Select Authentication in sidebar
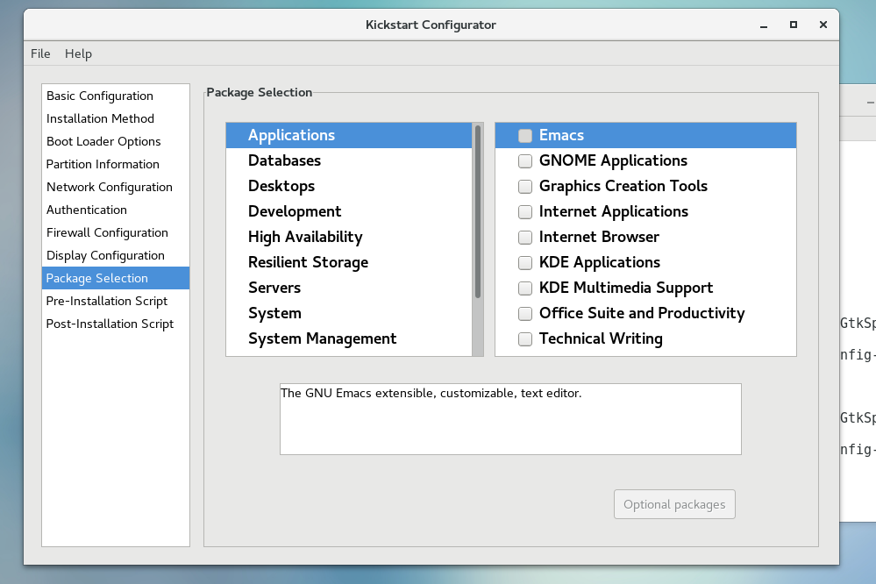 (x=116, y=210)
